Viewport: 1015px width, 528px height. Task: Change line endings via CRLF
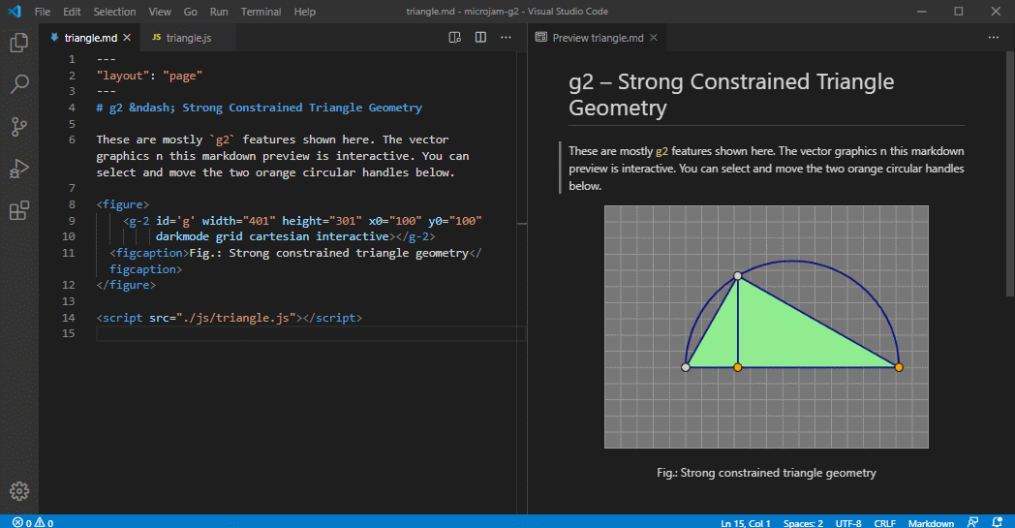tap(885, 523)
